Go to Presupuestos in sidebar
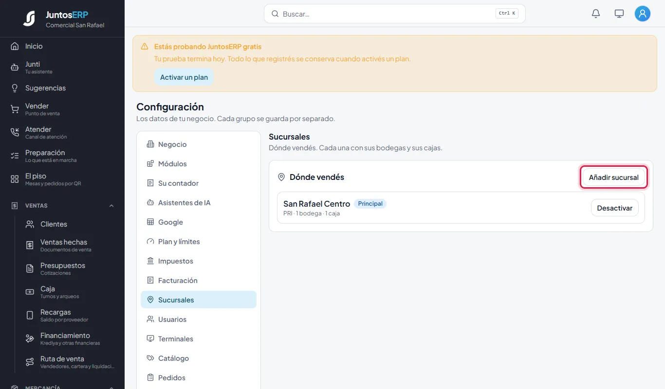Viewport: 665px width, 389px height. coord(71,268)
